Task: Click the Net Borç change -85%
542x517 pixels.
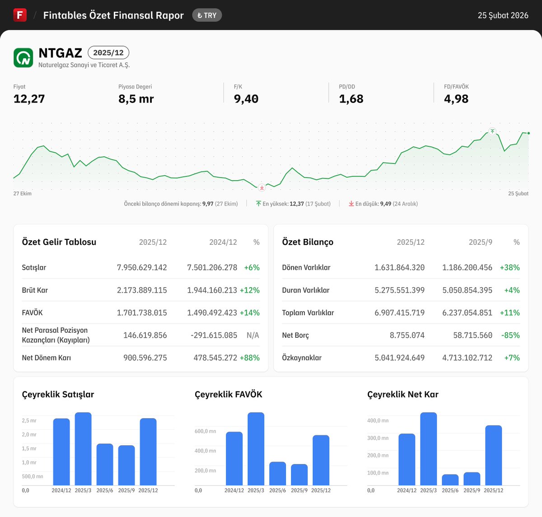Action: point(510,335)
